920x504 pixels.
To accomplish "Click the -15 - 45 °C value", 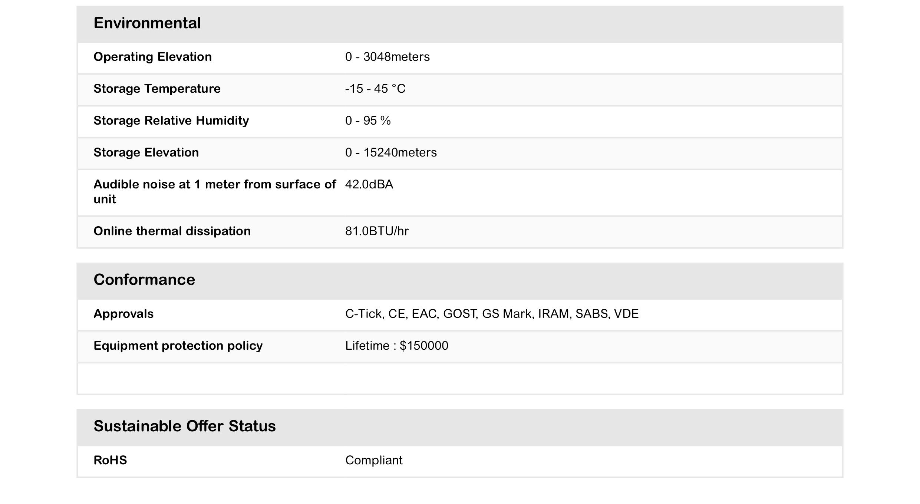I will (375, 89).
